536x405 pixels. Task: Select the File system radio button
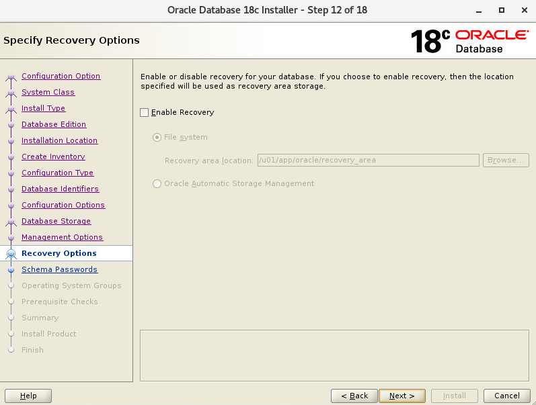pyautogui.click(x=157, y=137)
